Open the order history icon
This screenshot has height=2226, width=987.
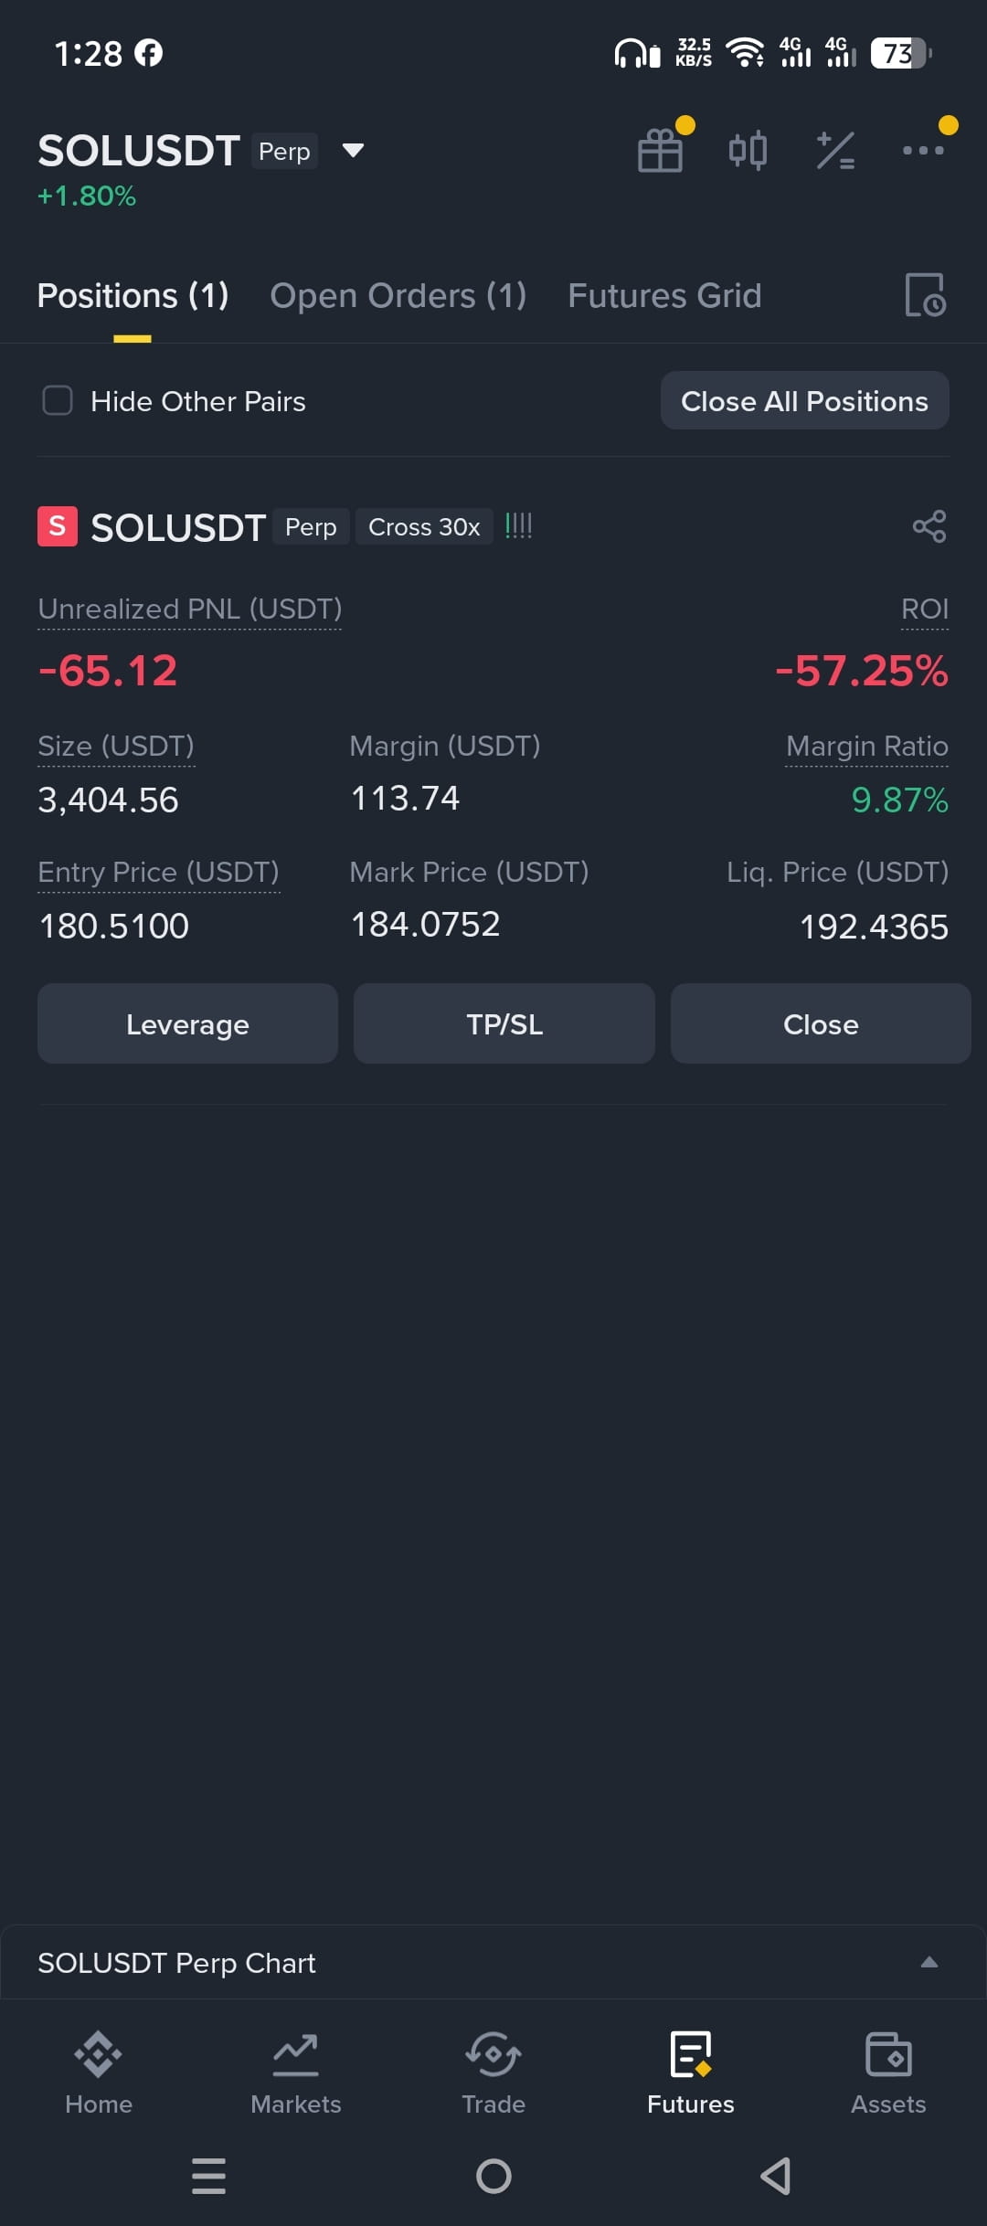[925, 295]
